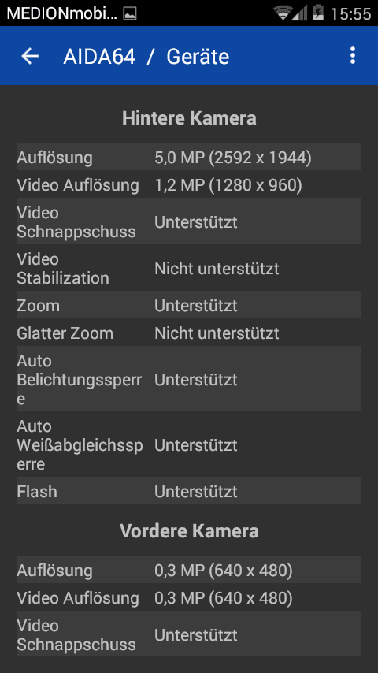Image resolution: width=378 pixels, height=673 pixels.
Task: Tap the 15:55 clock in status bar
Action: [x=350, y=13]
